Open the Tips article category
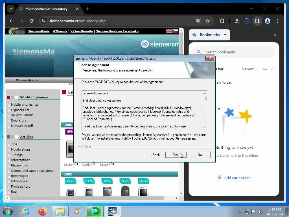Image resolution: width=289 pixels, height=217 pixels. 14,144
